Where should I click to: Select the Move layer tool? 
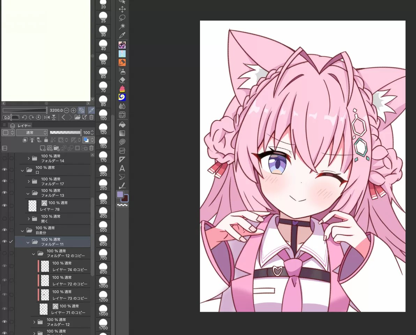(122, 9)
